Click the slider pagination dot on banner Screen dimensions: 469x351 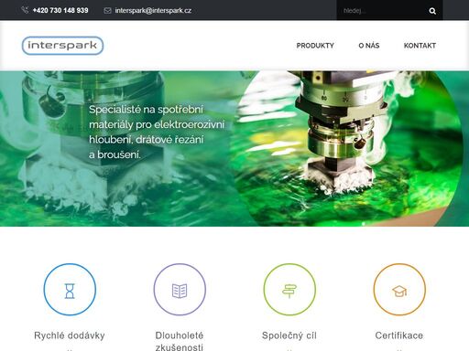pos(364,223)
